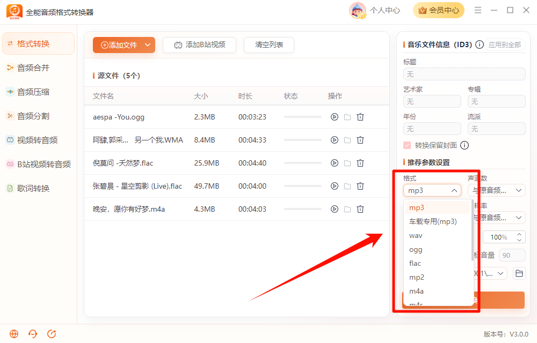The width and height of the screenshot is (537, 343).
Task: Click the 艺术家 input field
Action: [432, 101]
